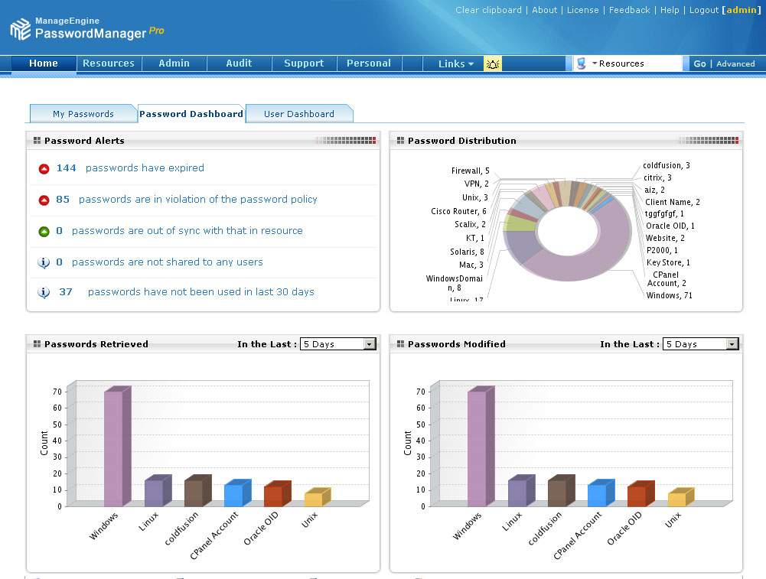Click the Go search button
Viewport: 766px width, 579px height.
click(x=699, y=64)
